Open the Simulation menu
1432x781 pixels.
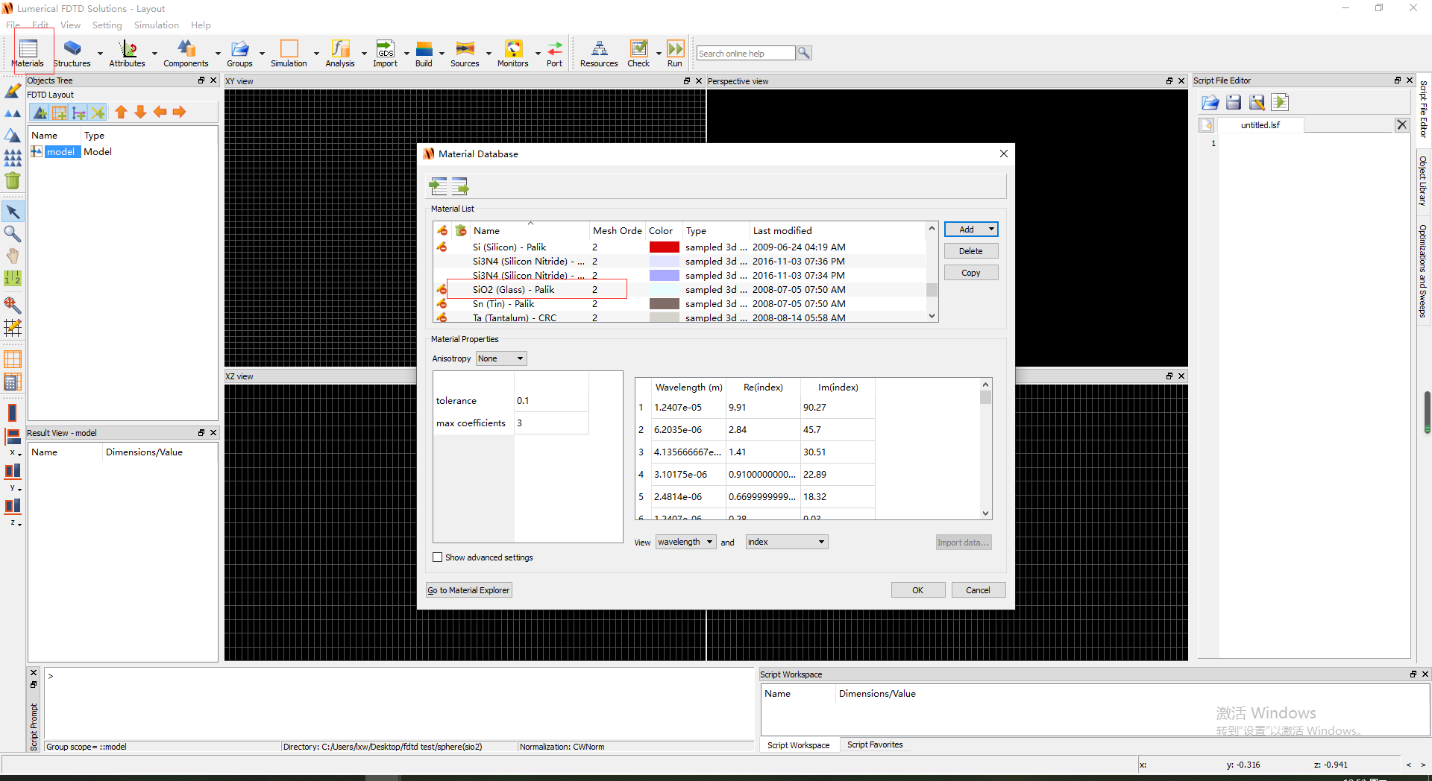point(155,25)
